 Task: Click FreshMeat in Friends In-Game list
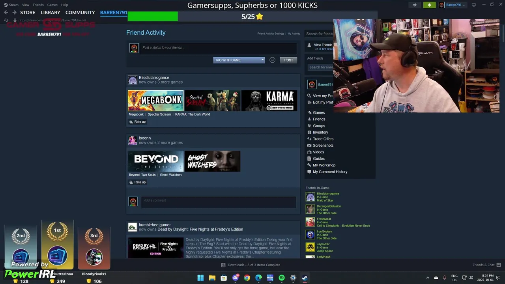[324, 219]
